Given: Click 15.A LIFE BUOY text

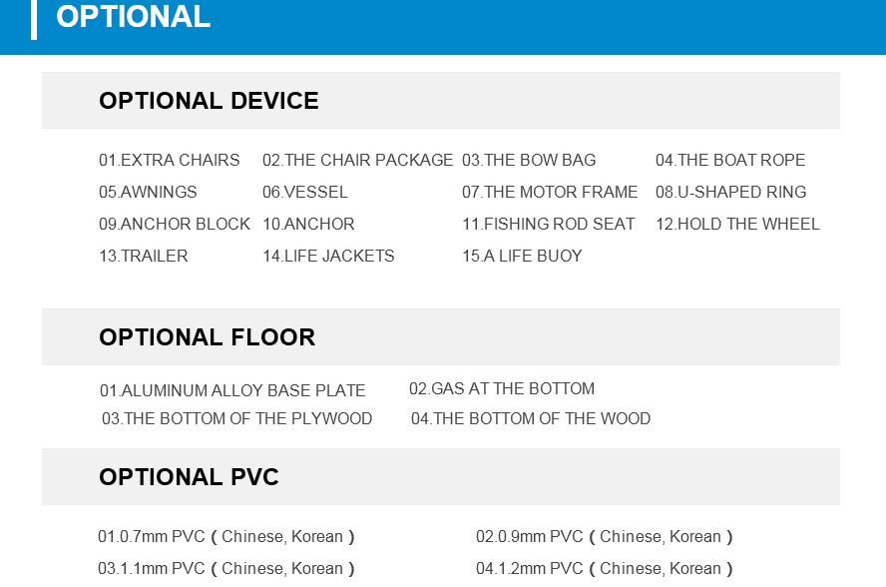Looking at the screenshot, I should click(522, 256).
